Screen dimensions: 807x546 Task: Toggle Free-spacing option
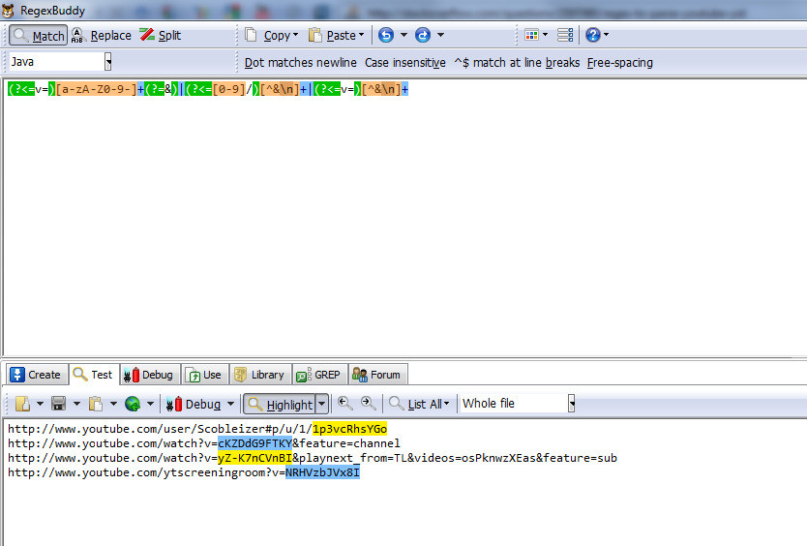pos(620,63)
